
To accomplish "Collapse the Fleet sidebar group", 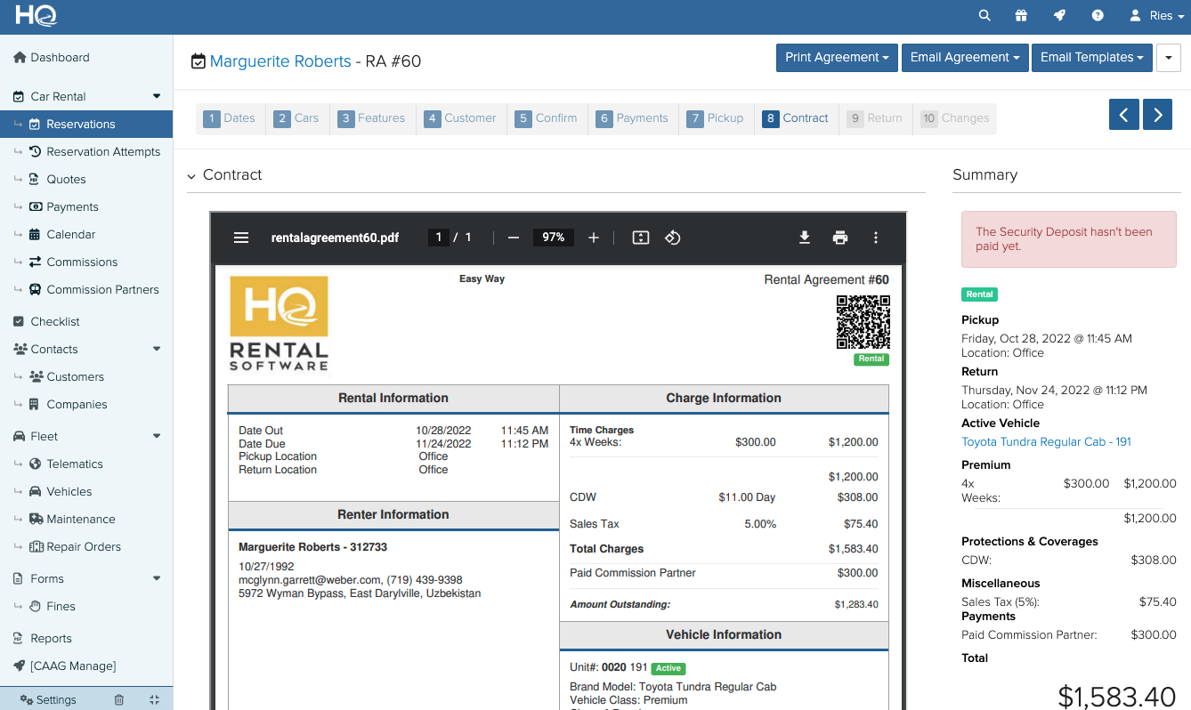I will point(157,436).
